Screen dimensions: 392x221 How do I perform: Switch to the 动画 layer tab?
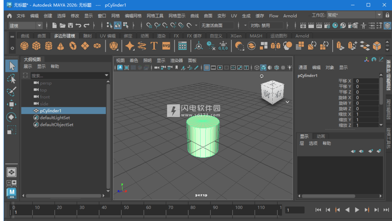(321, 136)
